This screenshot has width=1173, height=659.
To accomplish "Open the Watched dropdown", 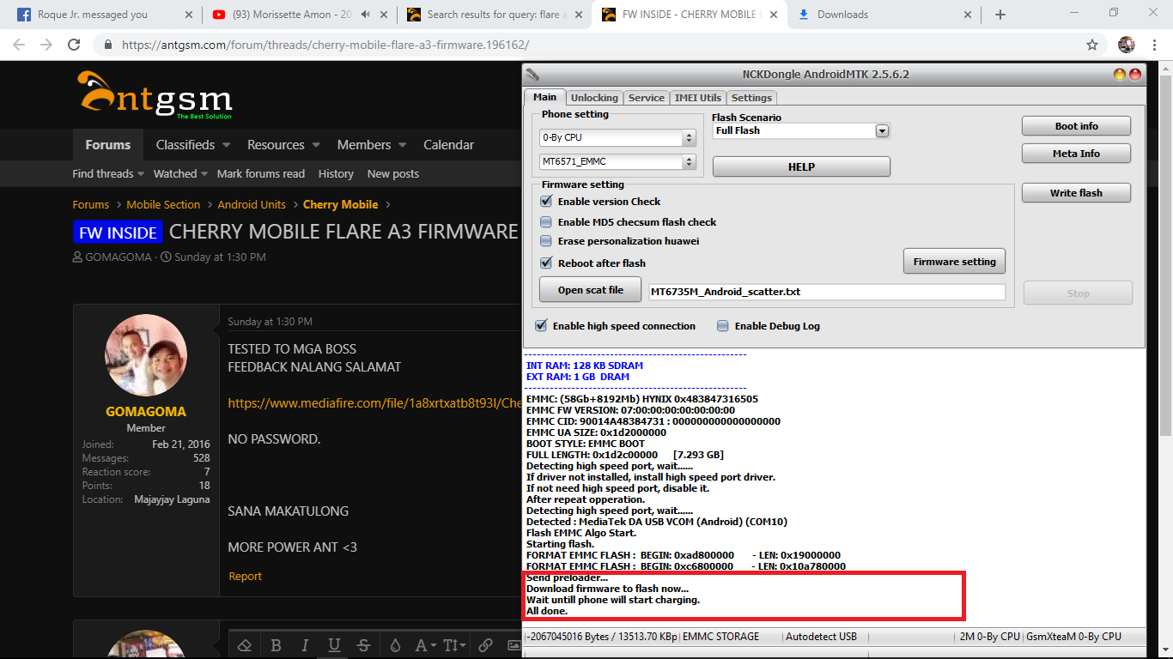I will 180,173.
